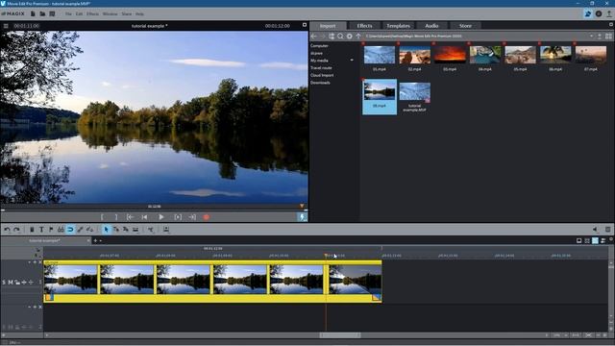Switch to the Import tab
Viewport: 615px width, 346px height.
click(x=328, y=26)
